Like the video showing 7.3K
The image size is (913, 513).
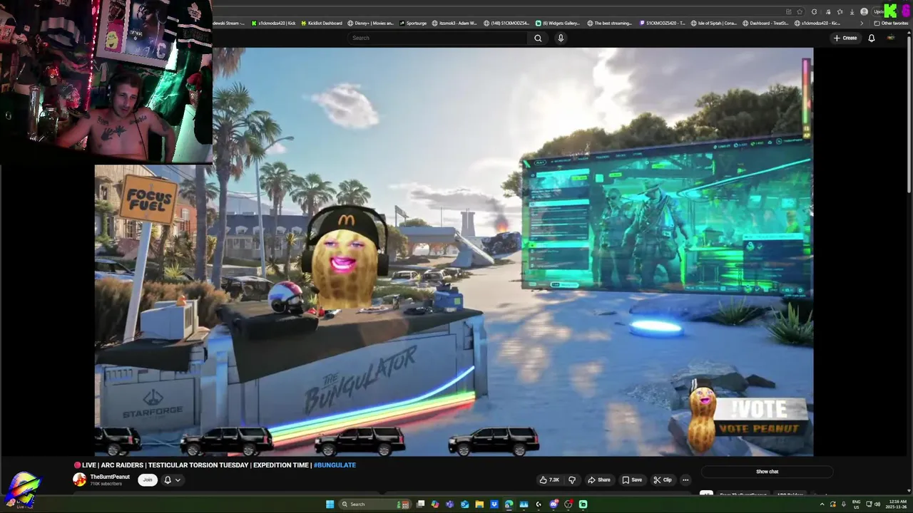[x=549, y=480]
